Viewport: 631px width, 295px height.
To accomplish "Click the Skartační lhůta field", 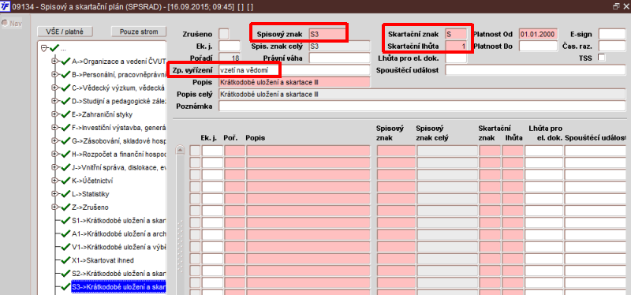I will (x=456, y=47).
